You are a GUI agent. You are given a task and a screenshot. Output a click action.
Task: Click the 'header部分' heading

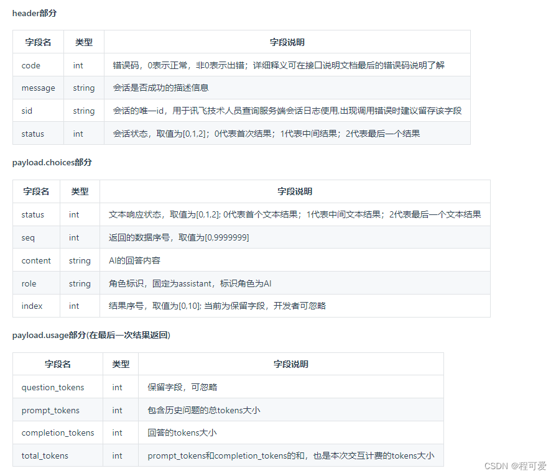[x=34, y=14]
